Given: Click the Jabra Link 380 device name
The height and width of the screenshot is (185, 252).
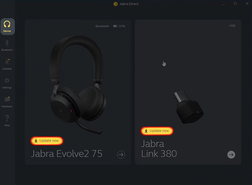Looking at the screenshot, I should click(159, 149).
